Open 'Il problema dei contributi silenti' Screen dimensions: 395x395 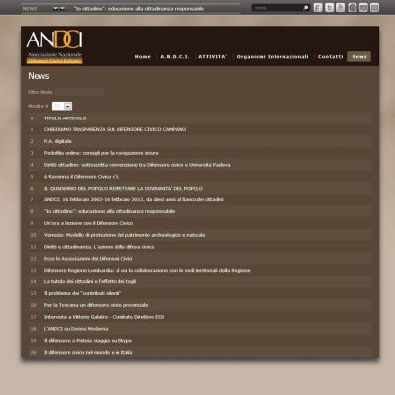[x=83, y=293]
